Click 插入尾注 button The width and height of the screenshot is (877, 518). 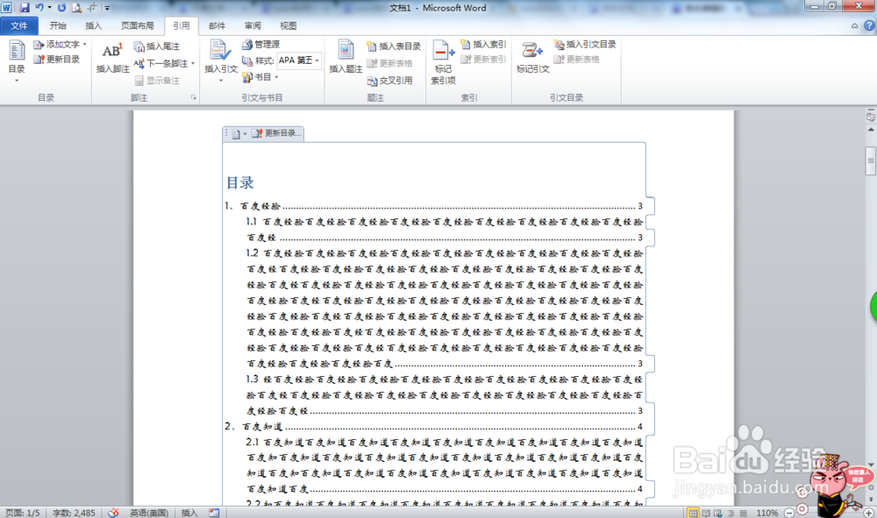(157, 46)
